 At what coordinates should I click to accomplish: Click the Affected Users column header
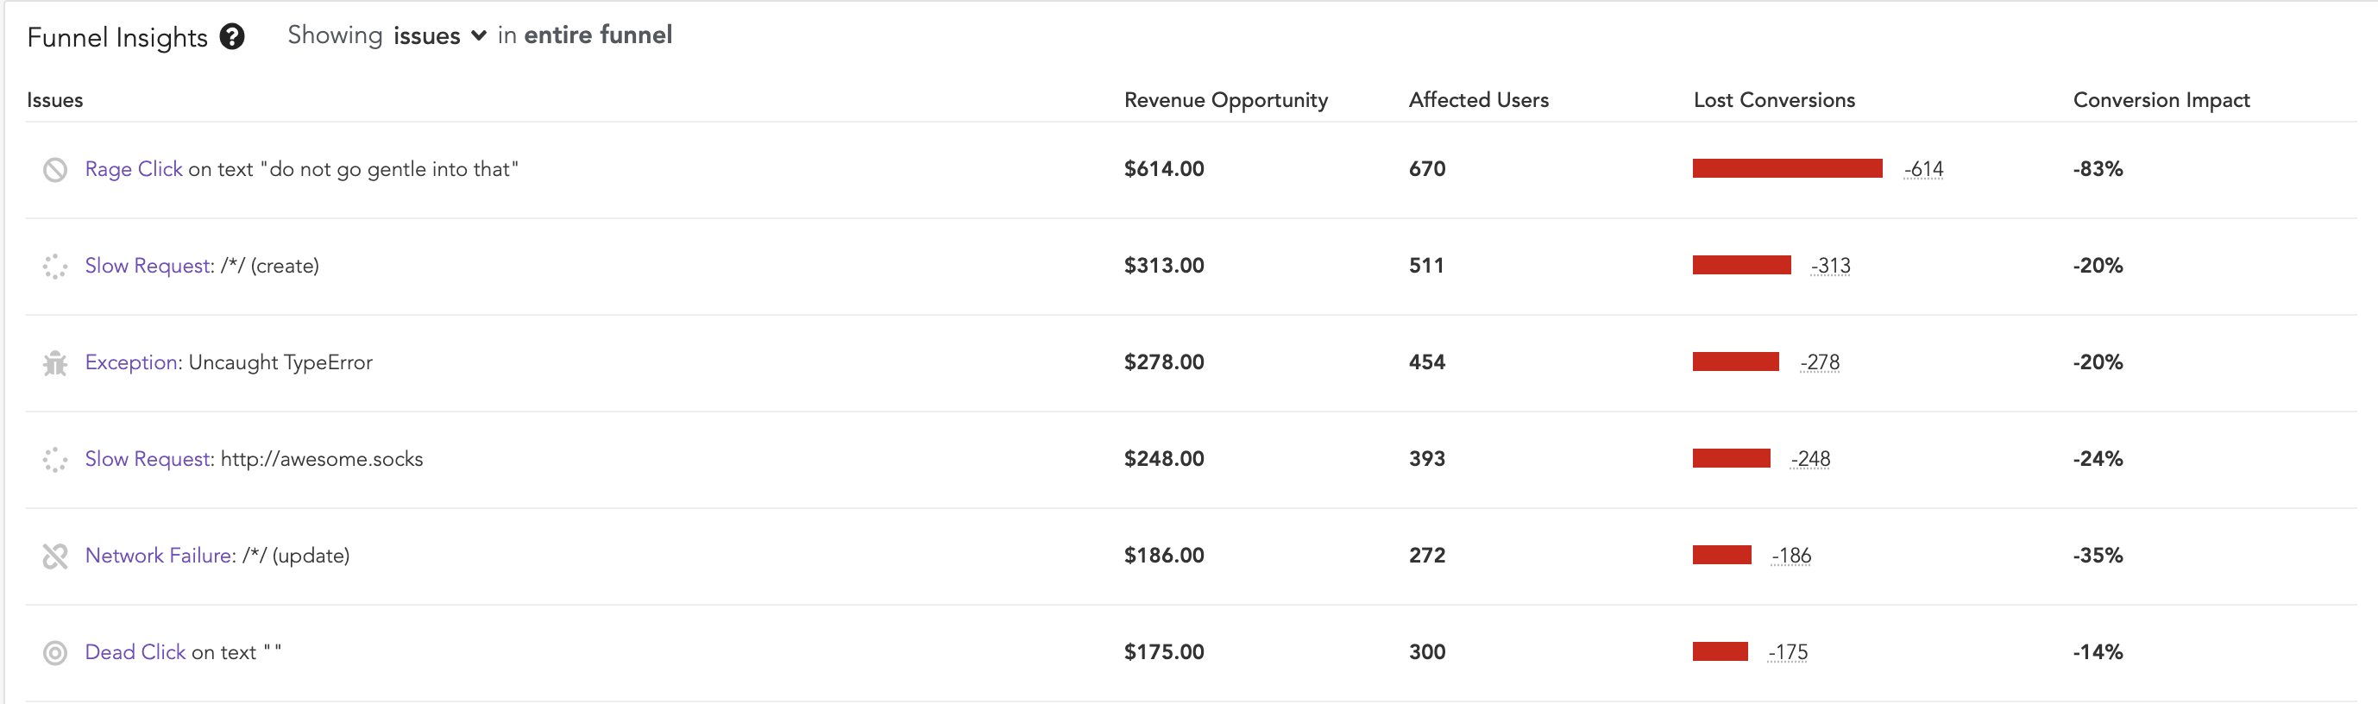point(1478,100)
